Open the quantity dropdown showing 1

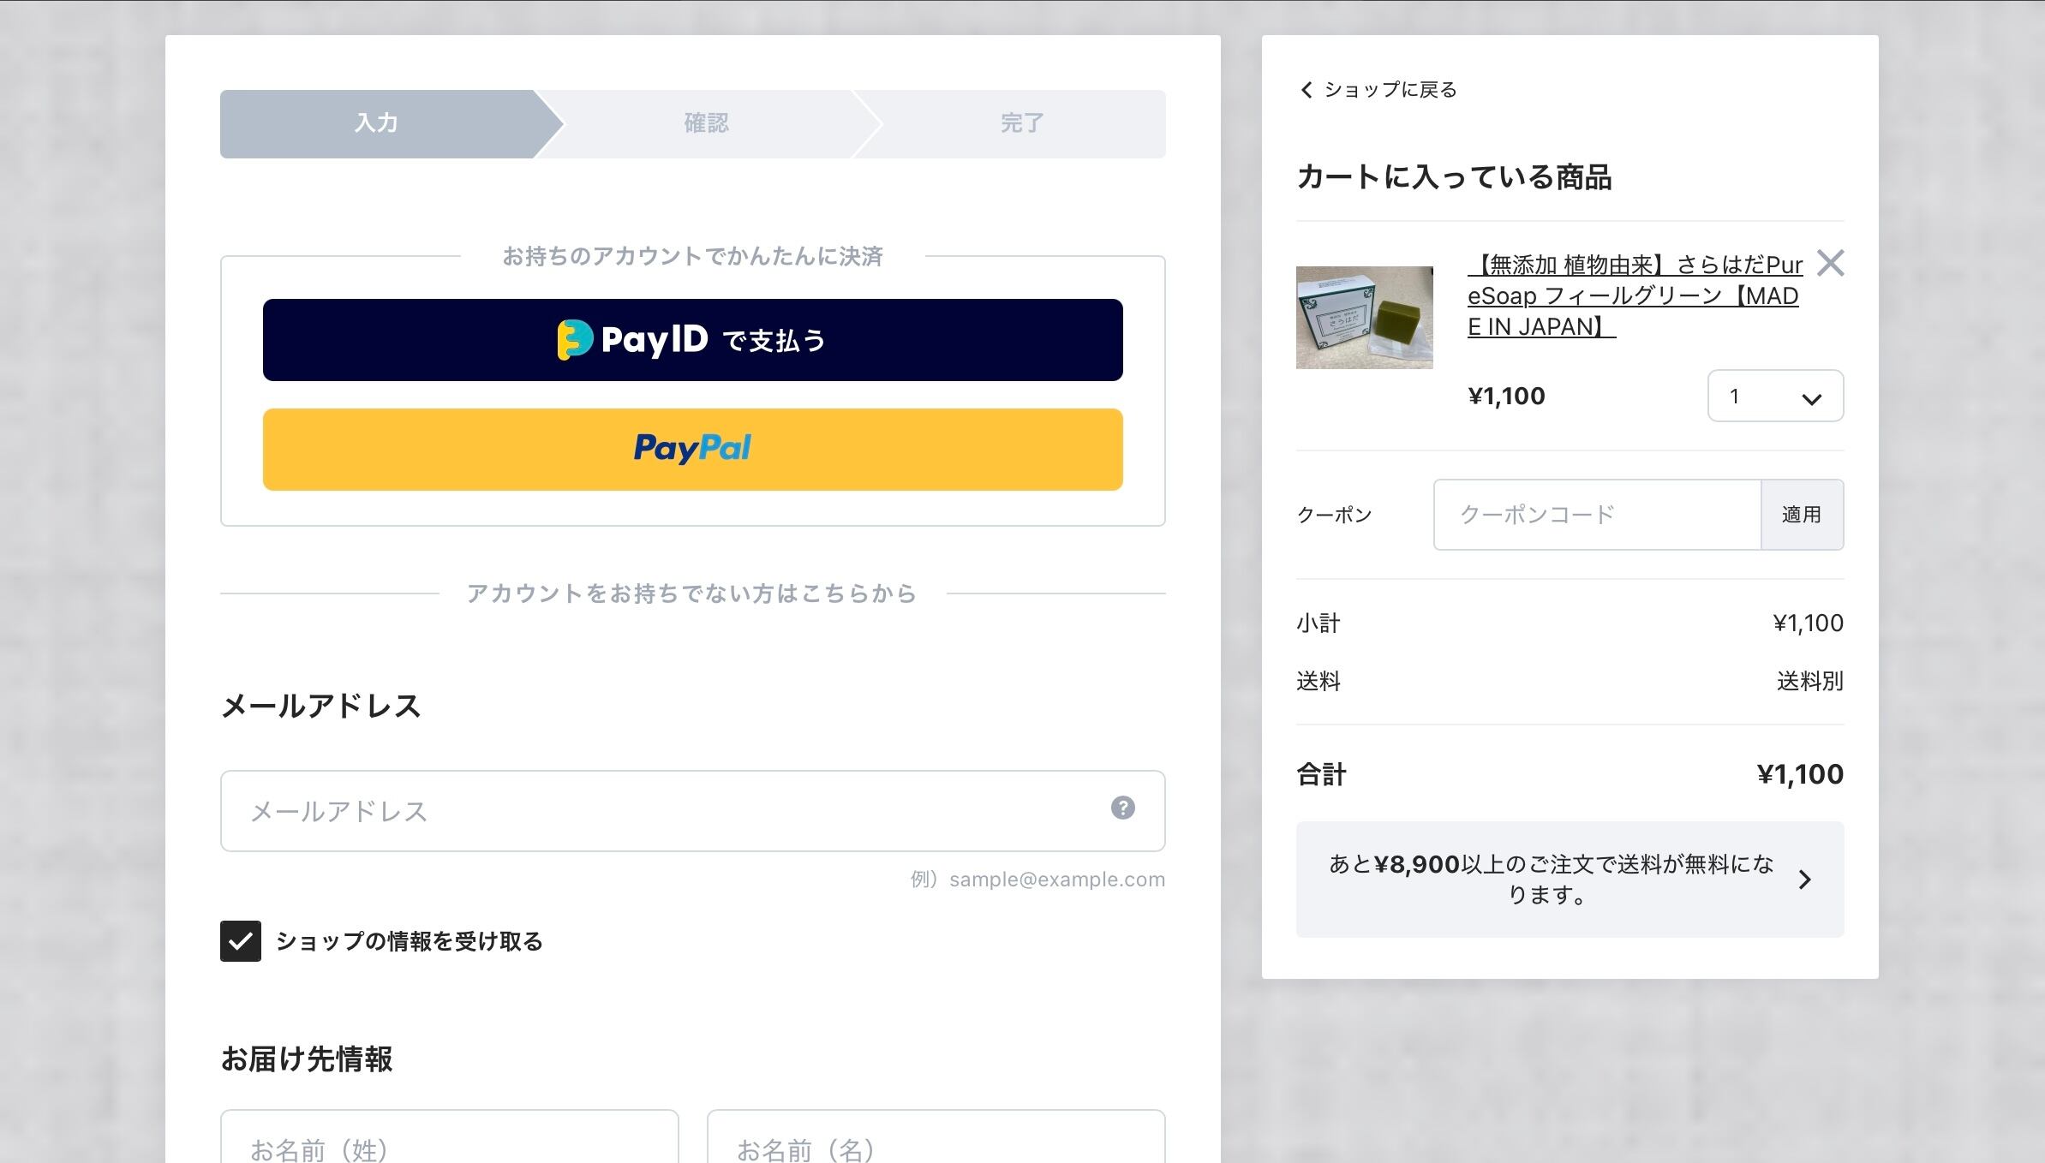click(x=1775, y=397)
